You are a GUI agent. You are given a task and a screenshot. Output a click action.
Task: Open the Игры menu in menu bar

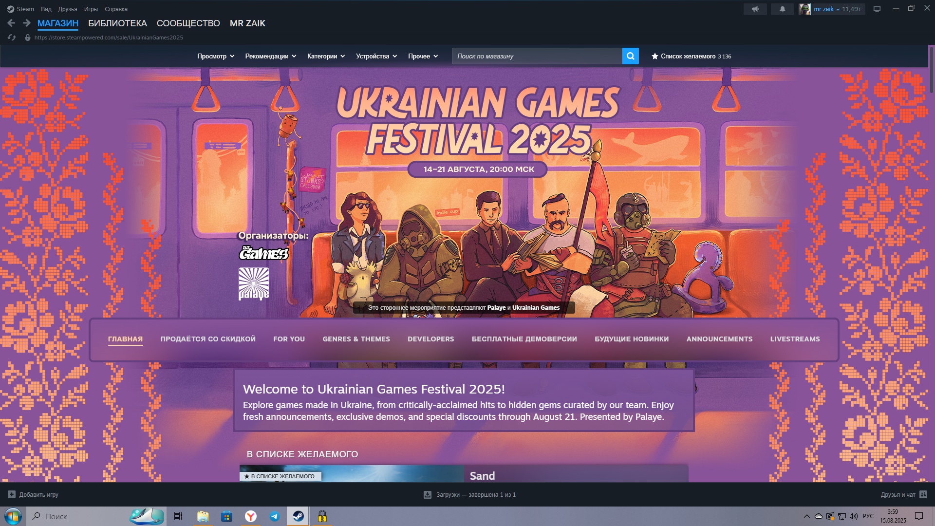pyautogui.click(x=91, y=9)
